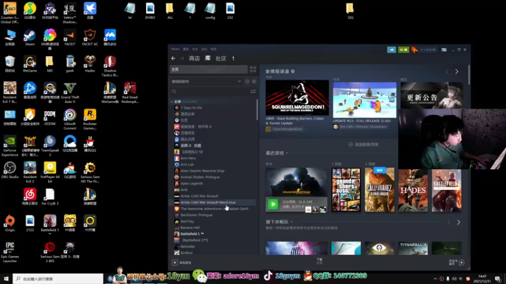The height and width of the screenshot is (284, 506).
Task: Open Ubisoft Connect desktop shortcut
Action: coord(70,119)
